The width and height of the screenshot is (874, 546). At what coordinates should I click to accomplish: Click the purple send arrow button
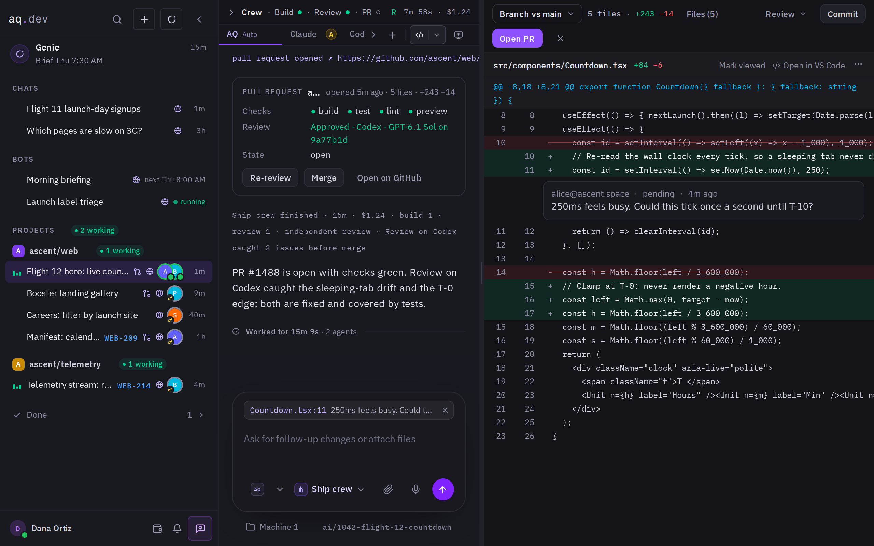(443, 489)
